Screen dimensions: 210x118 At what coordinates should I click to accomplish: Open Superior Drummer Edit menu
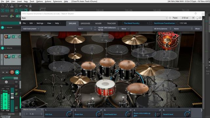point(32,23)
